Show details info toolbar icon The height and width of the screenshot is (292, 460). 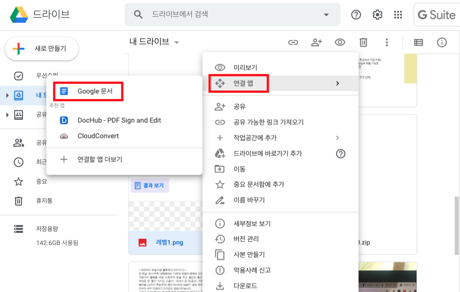click(442, 42)
